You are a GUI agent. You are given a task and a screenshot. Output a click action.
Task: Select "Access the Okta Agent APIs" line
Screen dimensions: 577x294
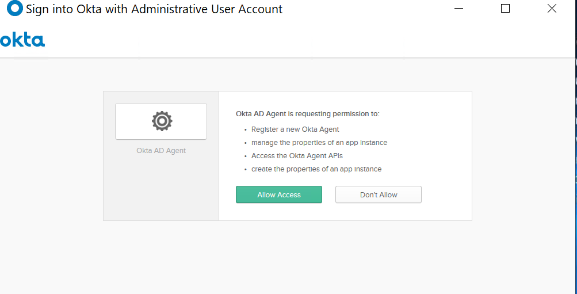(x=297, y=156)
